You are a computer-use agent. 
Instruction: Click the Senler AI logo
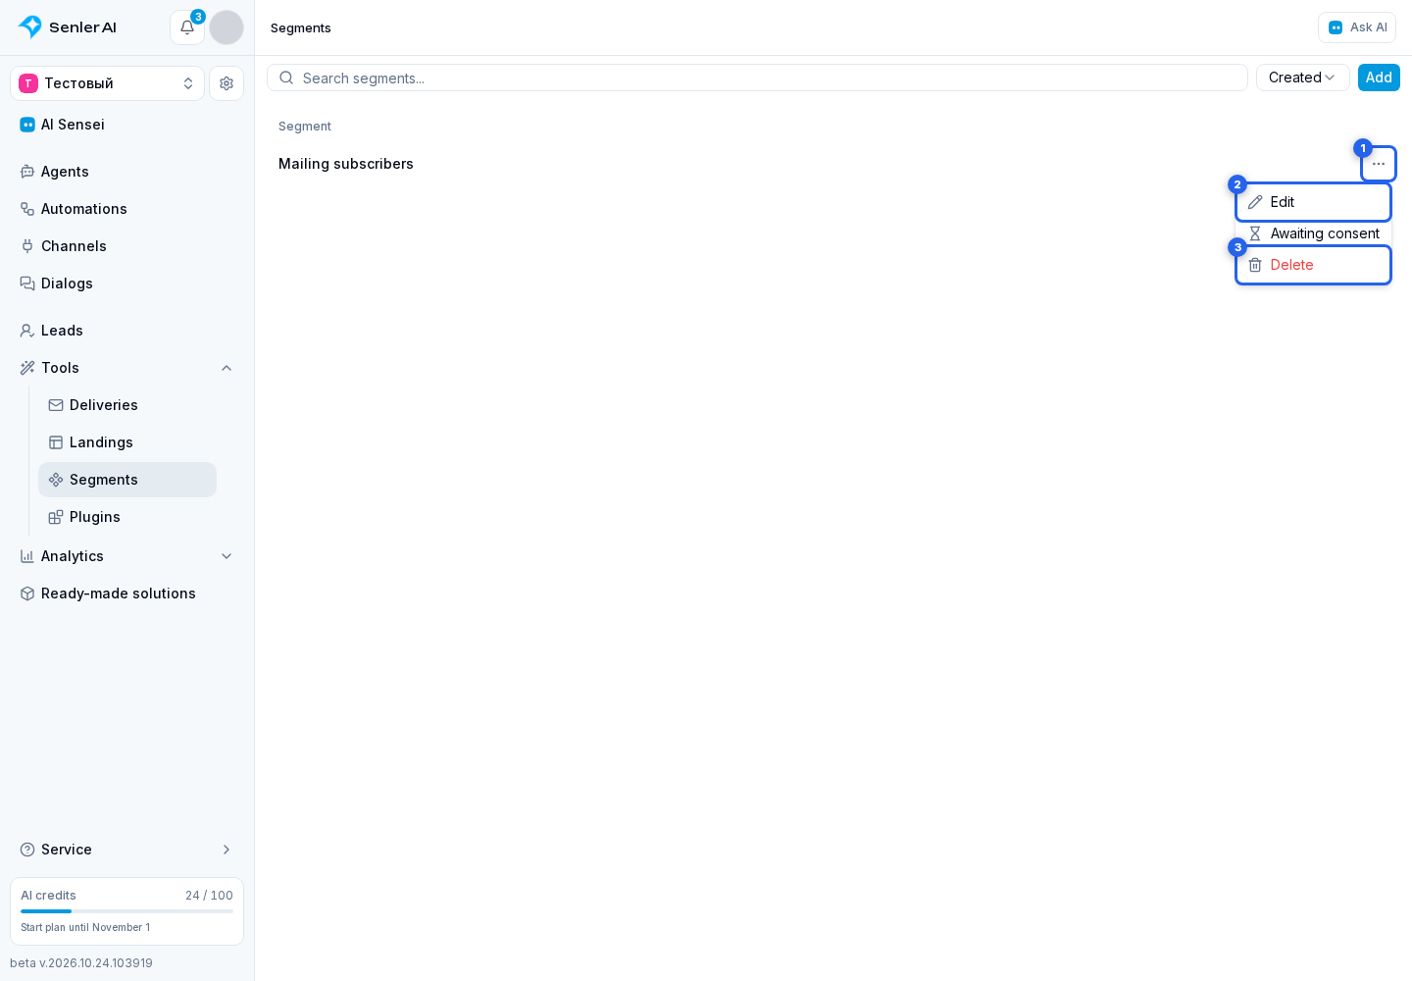(68, 27)
